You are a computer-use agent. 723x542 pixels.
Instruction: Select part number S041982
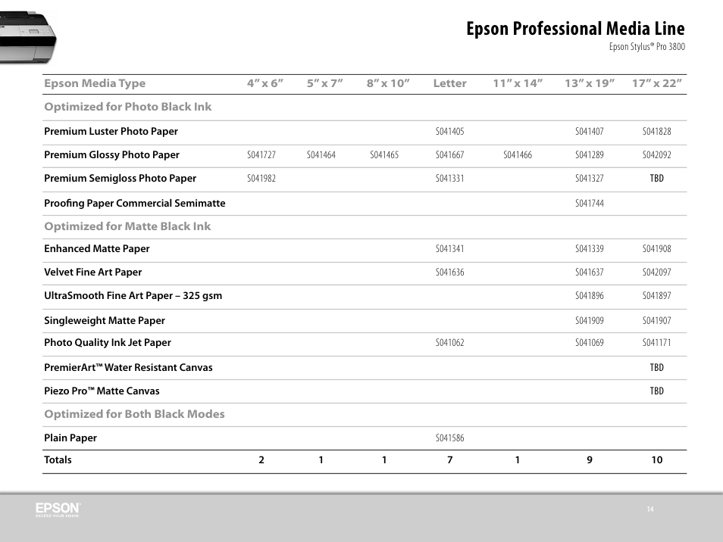(x=261, y=178)
